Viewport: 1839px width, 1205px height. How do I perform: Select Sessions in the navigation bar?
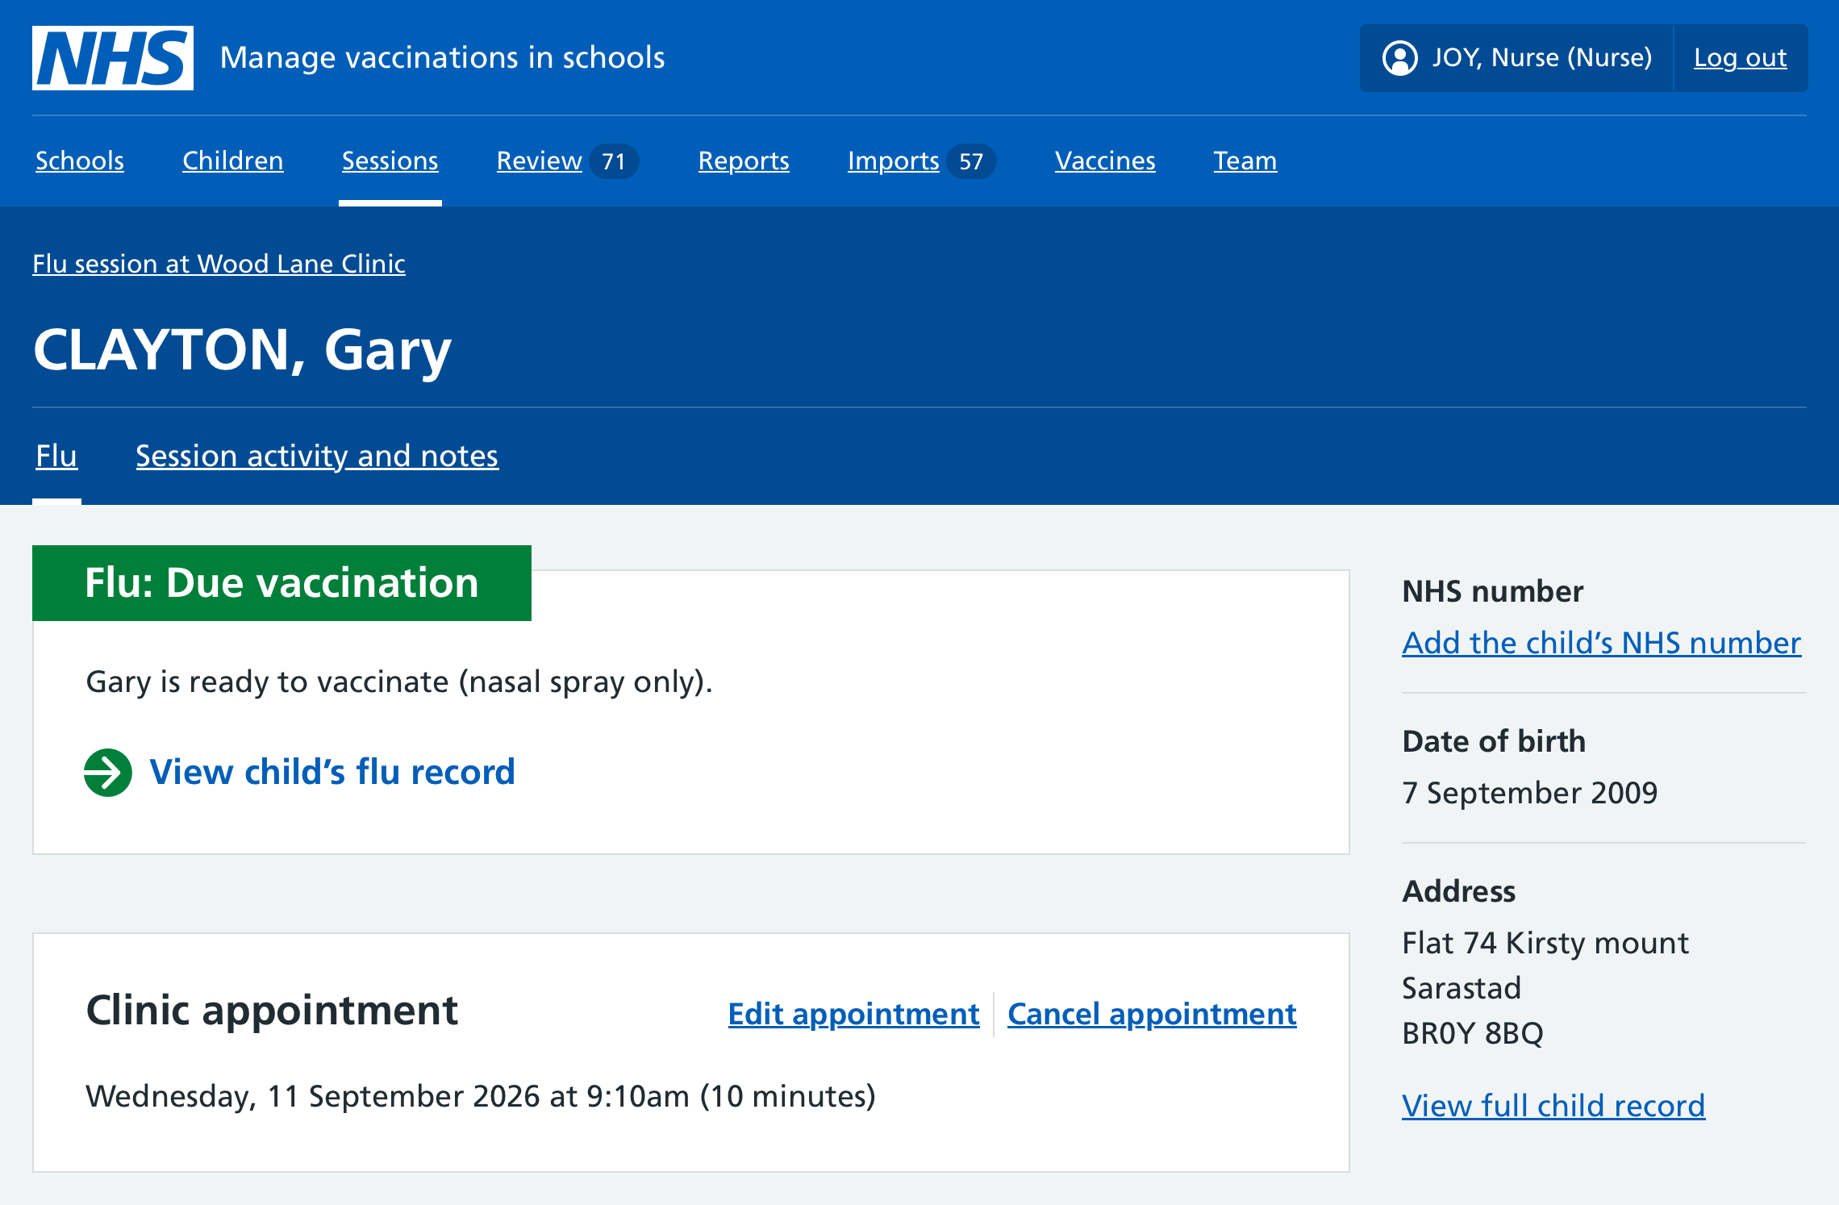tap(390, 161)
